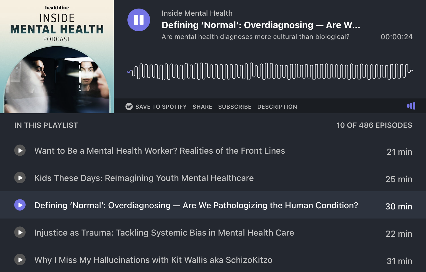Open the Megaphone audio bars icon
This screenshot has height=272, width=426.
[x=411, y=106]
